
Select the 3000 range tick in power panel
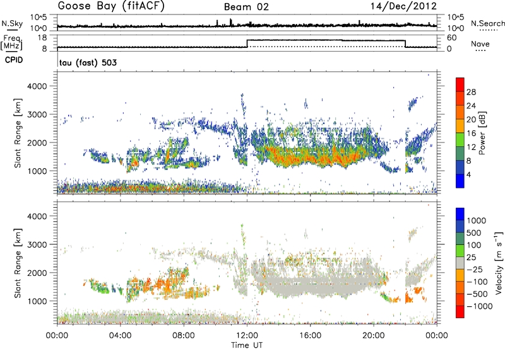(37, 115)
